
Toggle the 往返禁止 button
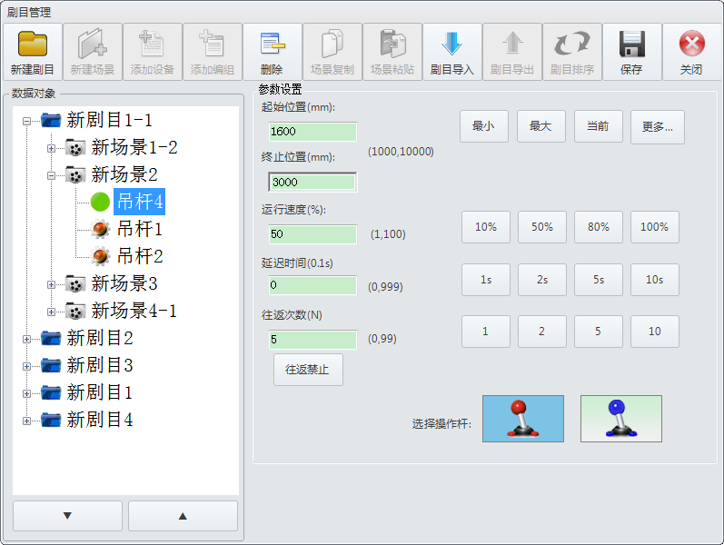tap(308, 370)
